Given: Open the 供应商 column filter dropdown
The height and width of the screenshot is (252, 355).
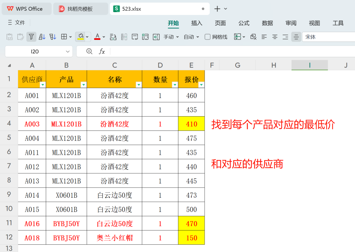Looking at the screenshot, I should 43,84.
